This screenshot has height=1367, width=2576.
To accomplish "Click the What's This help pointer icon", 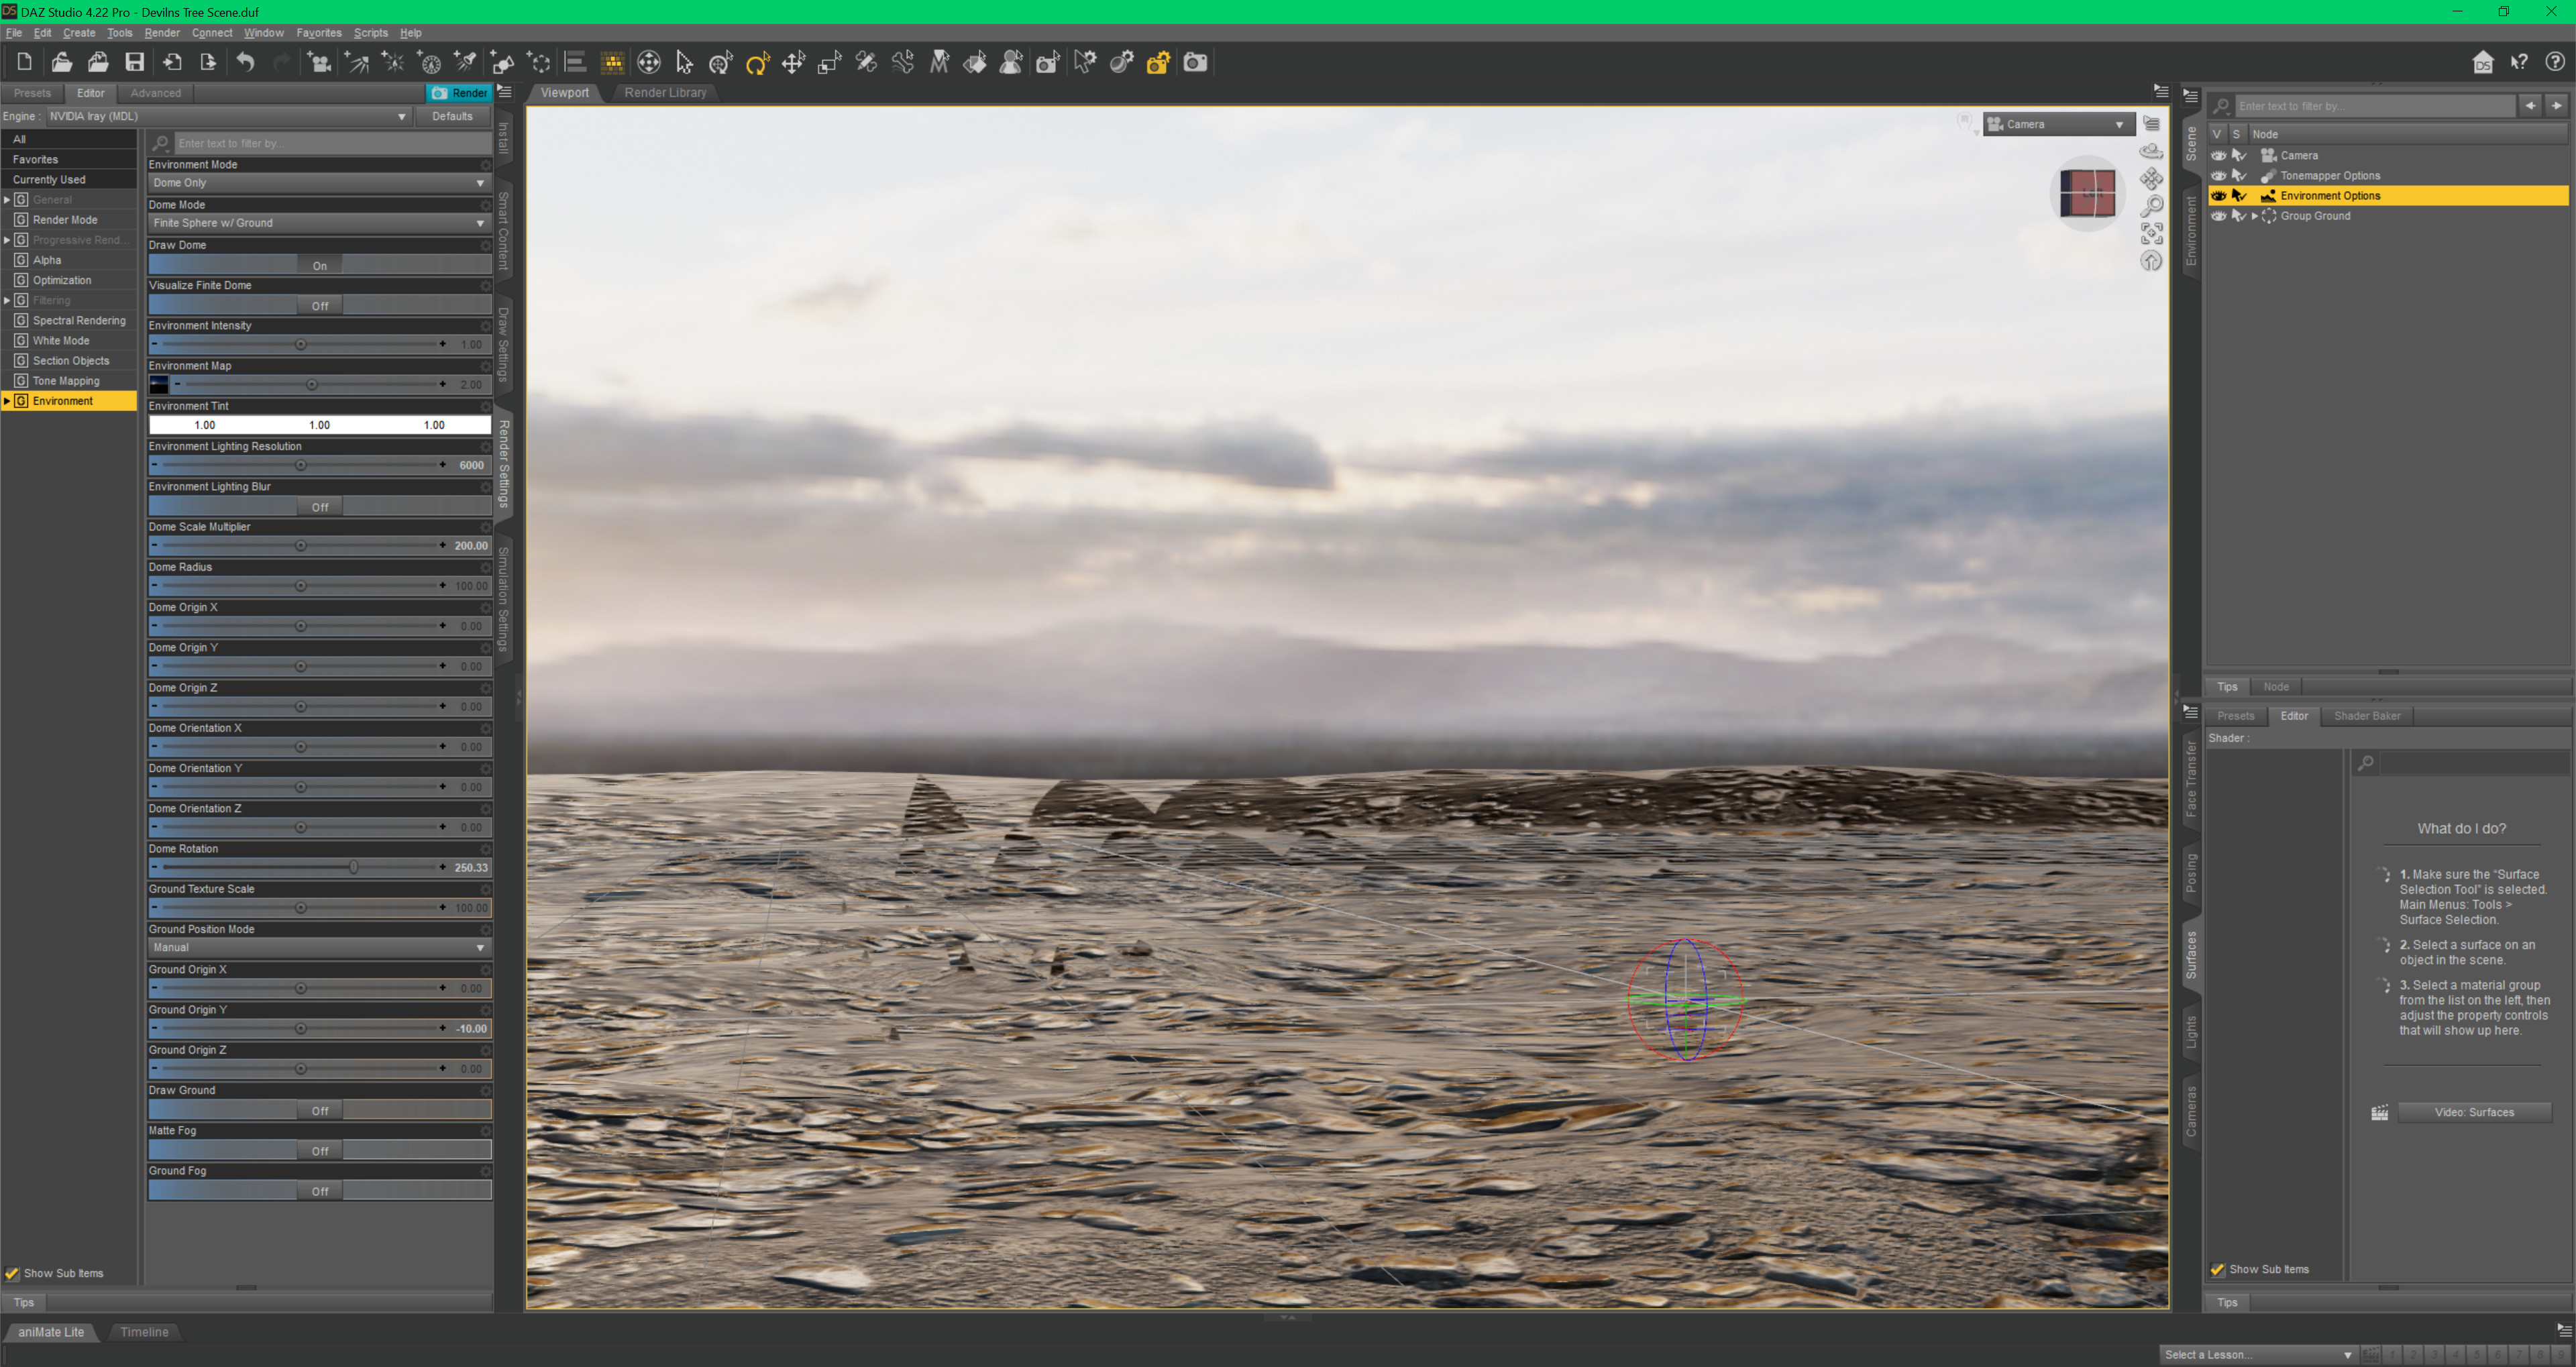I will pos(2519,63).
